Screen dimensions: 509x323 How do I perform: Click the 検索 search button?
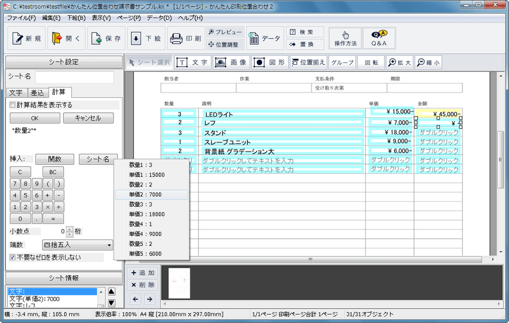click(305, 32)
